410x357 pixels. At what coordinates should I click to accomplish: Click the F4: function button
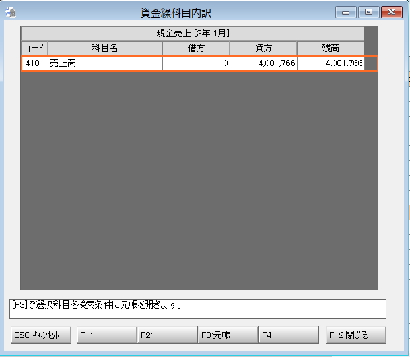point(289,335)
